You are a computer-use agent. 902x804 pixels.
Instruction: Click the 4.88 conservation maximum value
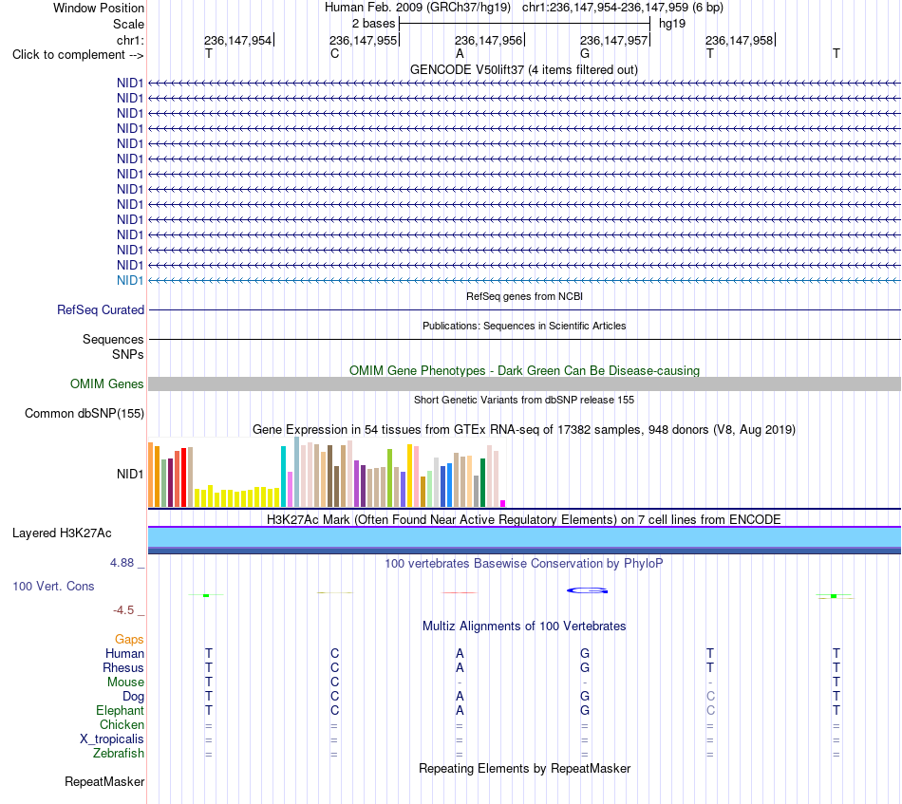[122, 563]
